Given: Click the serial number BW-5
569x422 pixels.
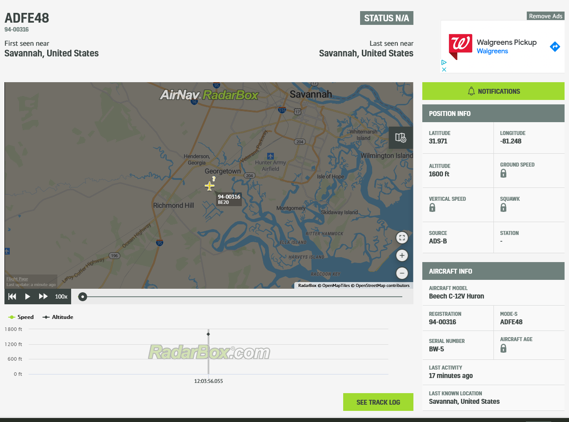Looking at the screenshot, I should (x=437, y=349).
